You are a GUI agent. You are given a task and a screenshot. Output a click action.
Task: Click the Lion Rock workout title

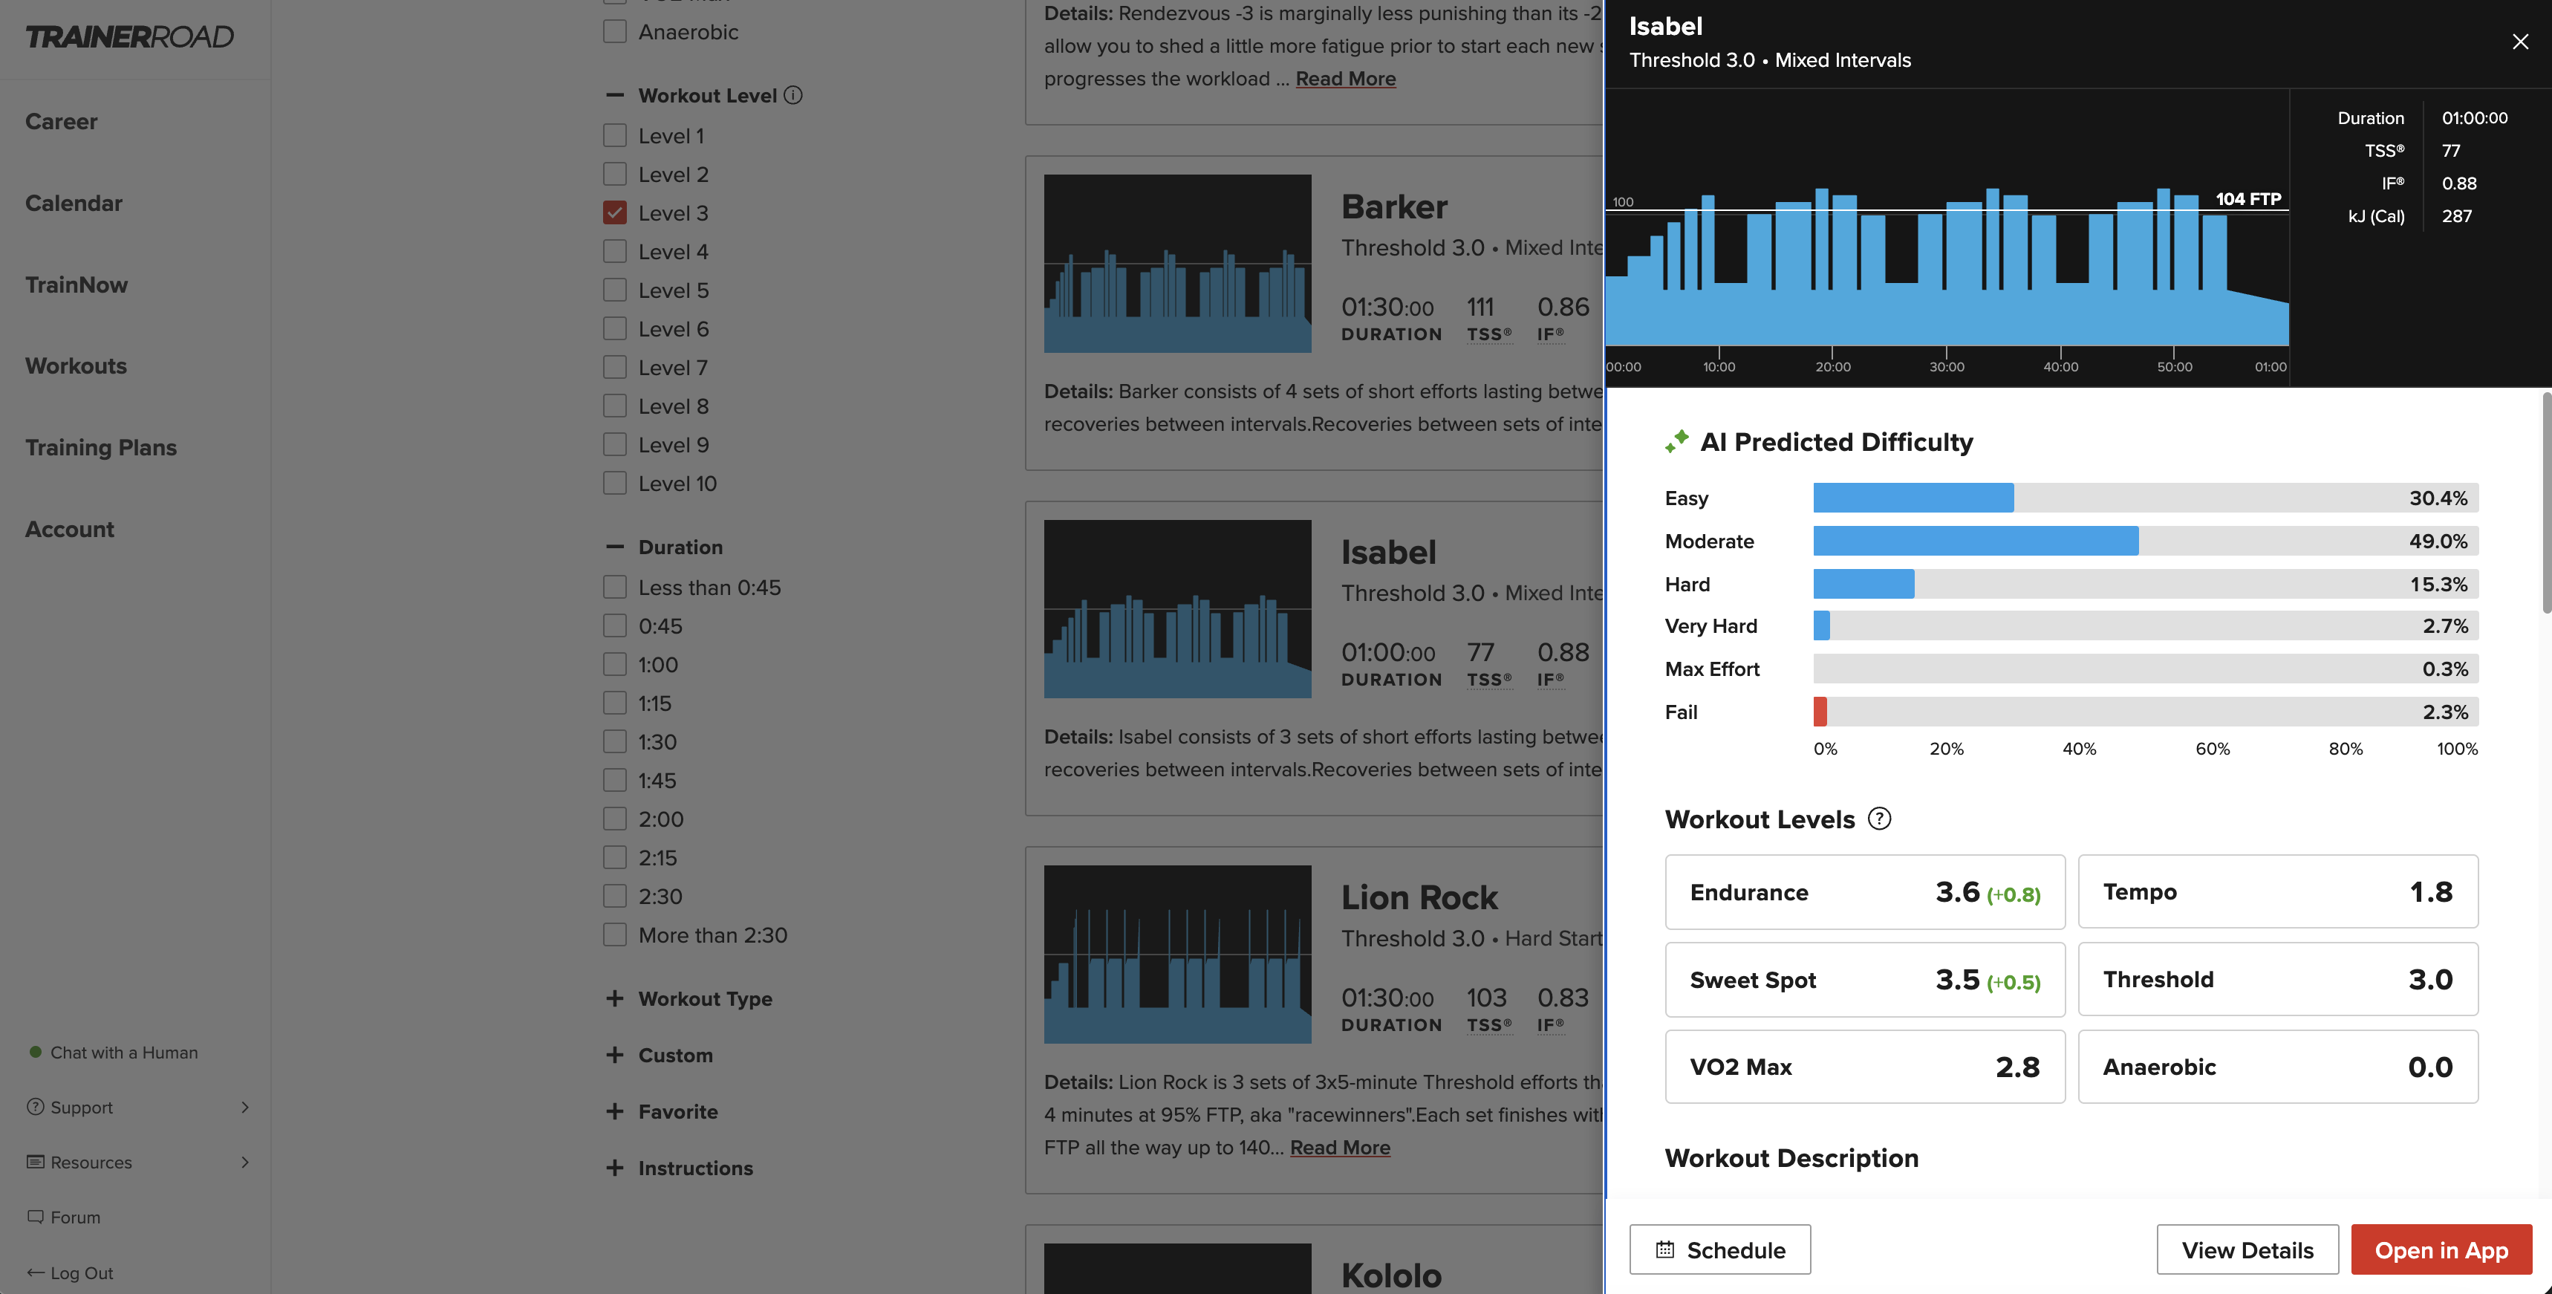[x=1419, y=897]
